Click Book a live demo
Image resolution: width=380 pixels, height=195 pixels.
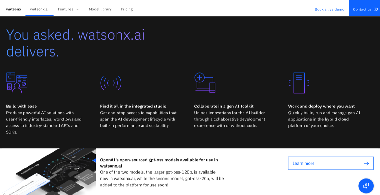[329, 9]
